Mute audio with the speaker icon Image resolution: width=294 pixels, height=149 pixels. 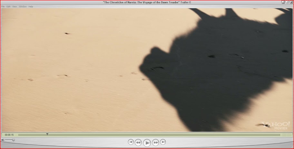tap(3, 140)
